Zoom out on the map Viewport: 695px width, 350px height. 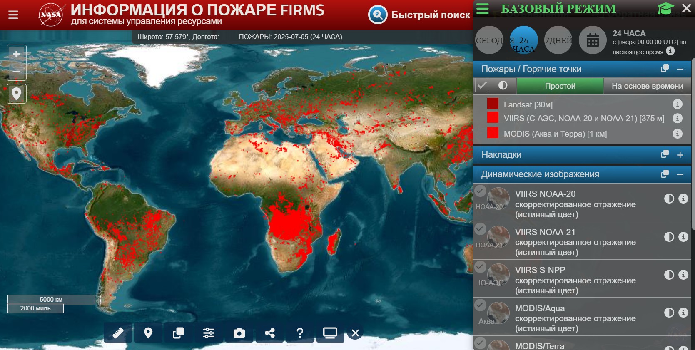click(17, 72)
